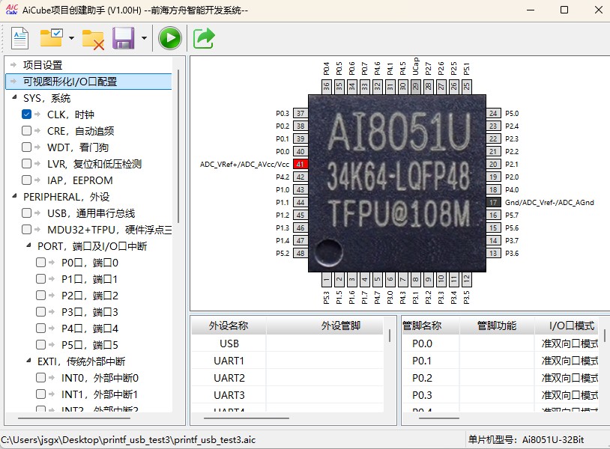The width and height of the screenshot is (610, 449).
Task: Check the LVR, 复位和低压检测 checkbox
Action: pyautogui.click(x=26, y=164)
